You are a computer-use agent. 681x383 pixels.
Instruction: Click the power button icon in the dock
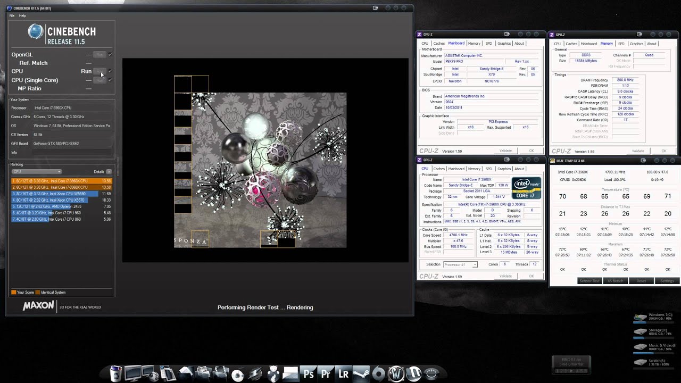[x=431, y=374]
